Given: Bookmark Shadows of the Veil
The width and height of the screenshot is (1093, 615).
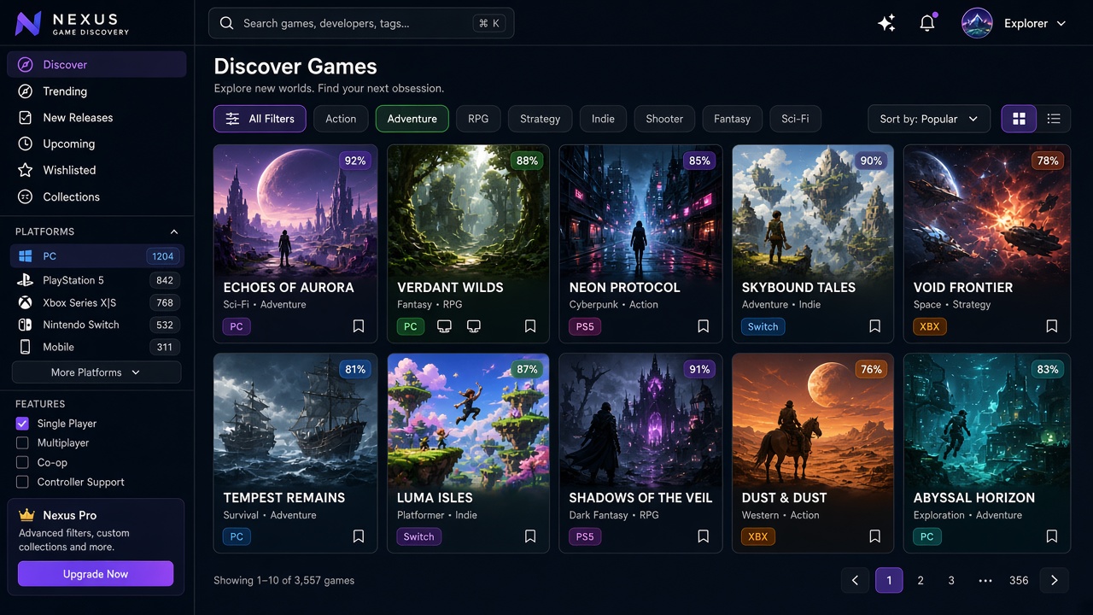Looking at the screenshot, I should (x=704, y=536).
